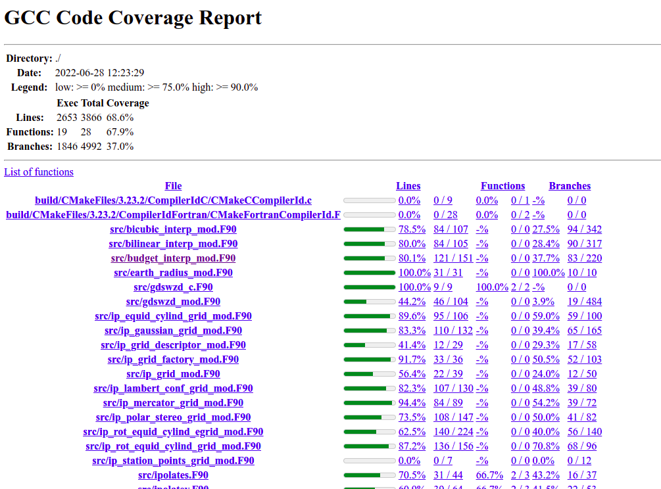Sort by the Functions column header

[x=503, y=186]
